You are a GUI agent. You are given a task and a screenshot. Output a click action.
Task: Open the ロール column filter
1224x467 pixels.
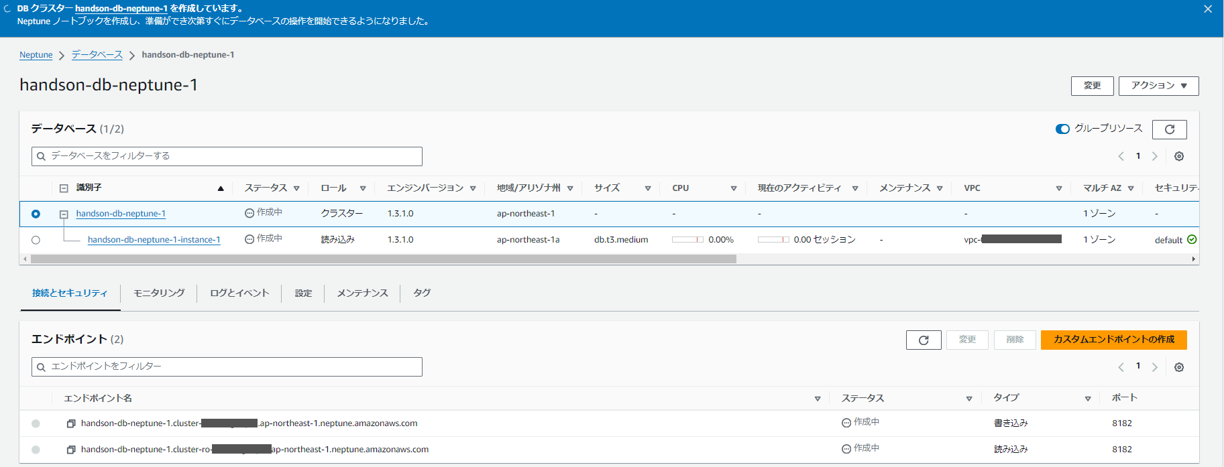pyautogui.click(x=363, y=188)
